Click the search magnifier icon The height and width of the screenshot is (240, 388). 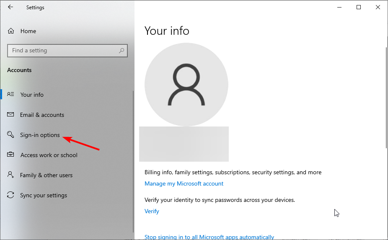pyautogui.click(x=122, y=51)
